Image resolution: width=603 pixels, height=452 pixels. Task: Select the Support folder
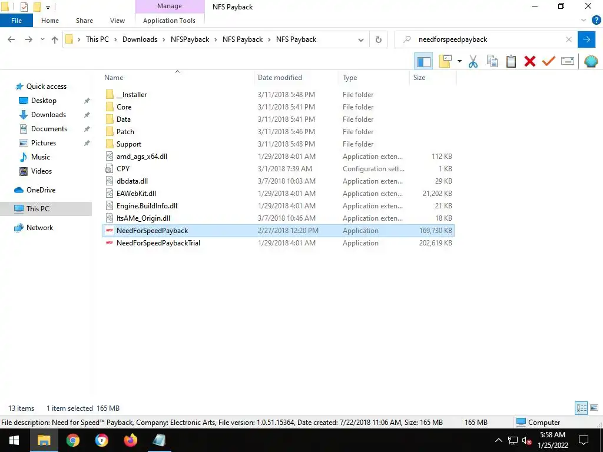tap(129, 144)
